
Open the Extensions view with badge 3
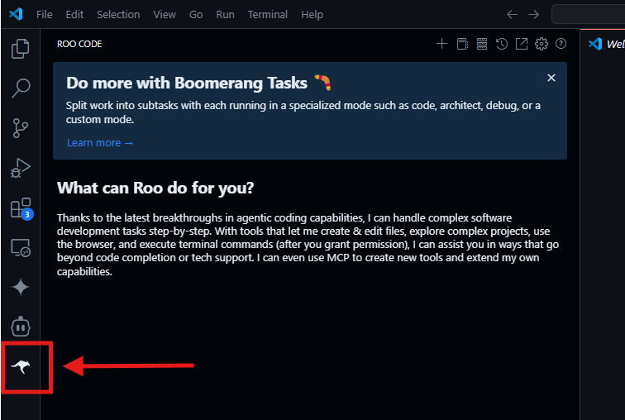(x=21, y=208)
